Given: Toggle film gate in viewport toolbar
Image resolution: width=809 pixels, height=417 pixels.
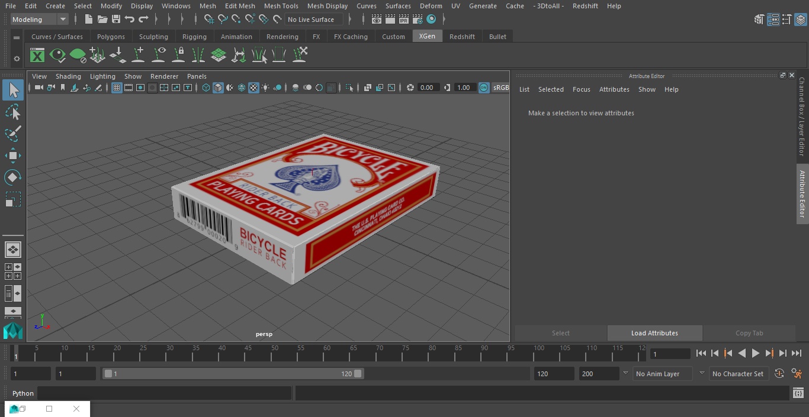Looking at the screenshot, I should [x=129, y=88].
